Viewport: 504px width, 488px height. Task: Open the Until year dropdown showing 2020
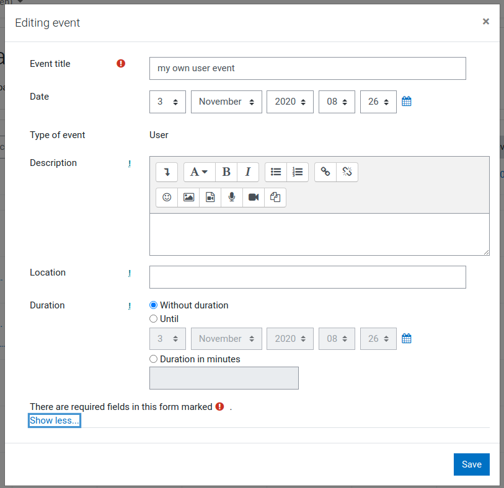290,339
